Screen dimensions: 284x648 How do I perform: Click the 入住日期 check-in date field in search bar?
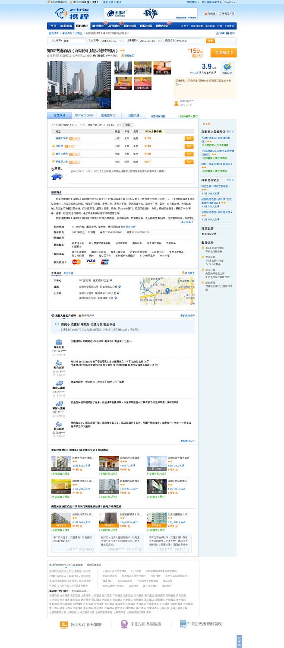[x=112, y=41]
